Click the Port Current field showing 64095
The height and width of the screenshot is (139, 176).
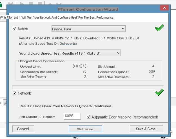[x=72, y=116]
